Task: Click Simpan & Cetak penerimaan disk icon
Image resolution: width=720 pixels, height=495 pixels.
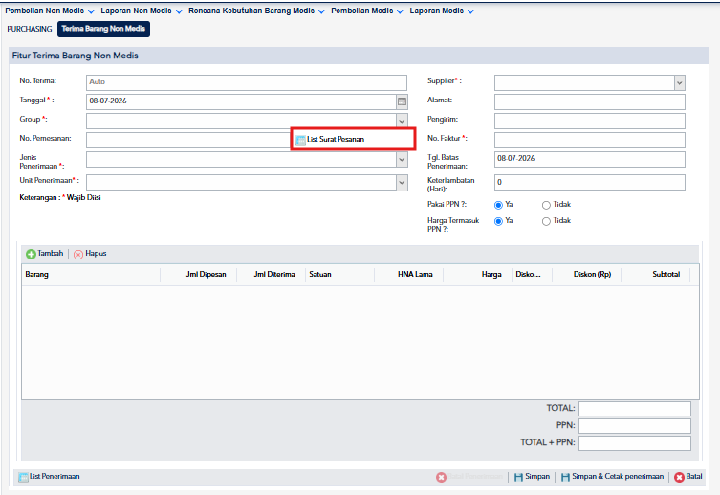Action: [x=565, y=477]
